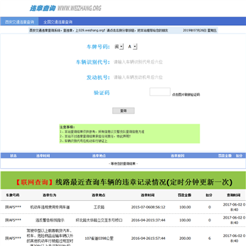
Task: Click the 查询时间 column header
Action: coord(234,195)
